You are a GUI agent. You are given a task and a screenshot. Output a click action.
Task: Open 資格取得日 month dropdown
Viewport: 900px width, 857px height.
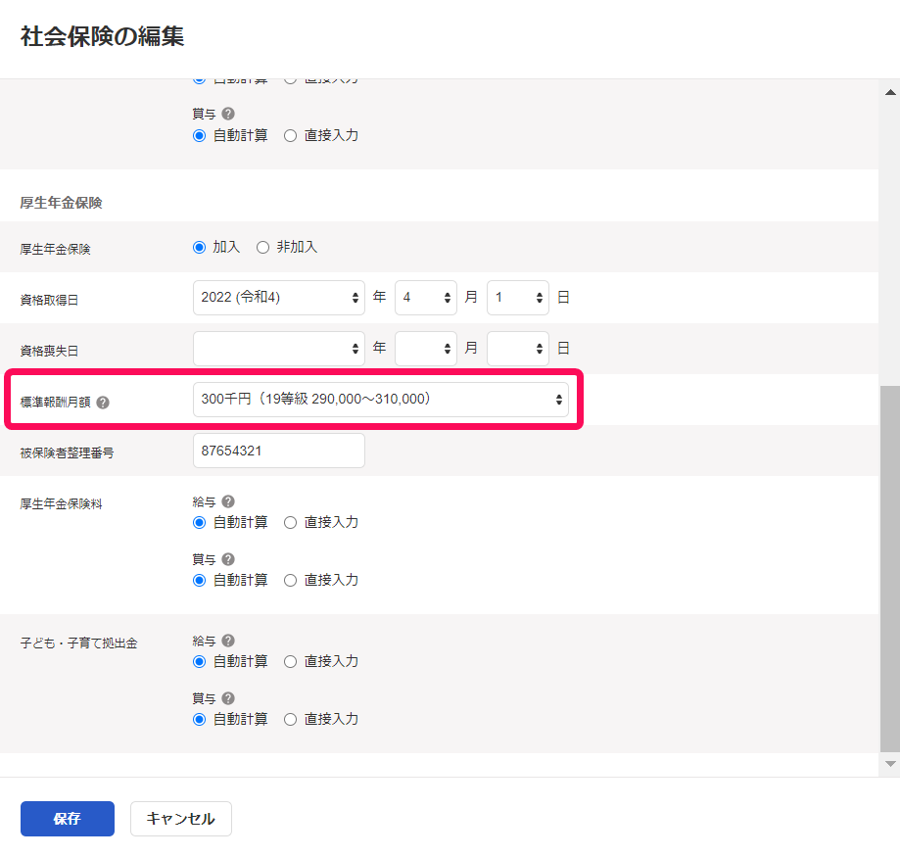(x=426, y=298)
